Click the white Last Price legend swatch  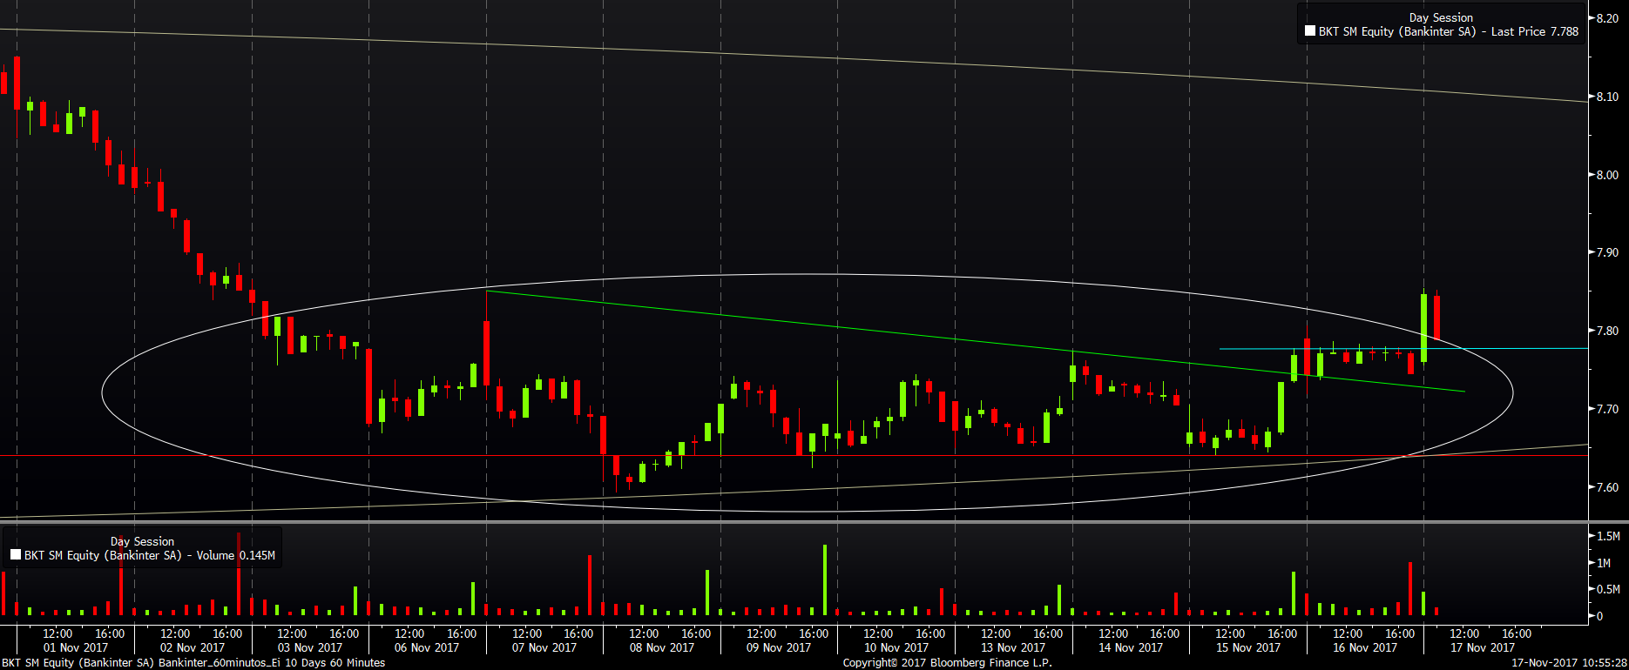1310,31
